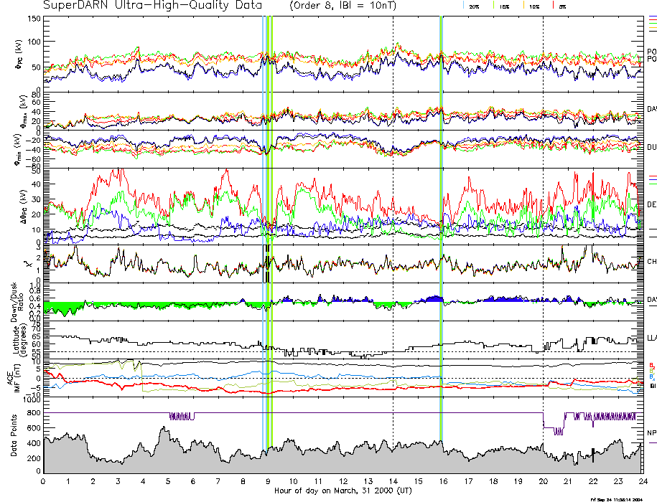The image size is (657, 502).
Task: Click the x-axis hour label '12'
Action: [343, 481]
